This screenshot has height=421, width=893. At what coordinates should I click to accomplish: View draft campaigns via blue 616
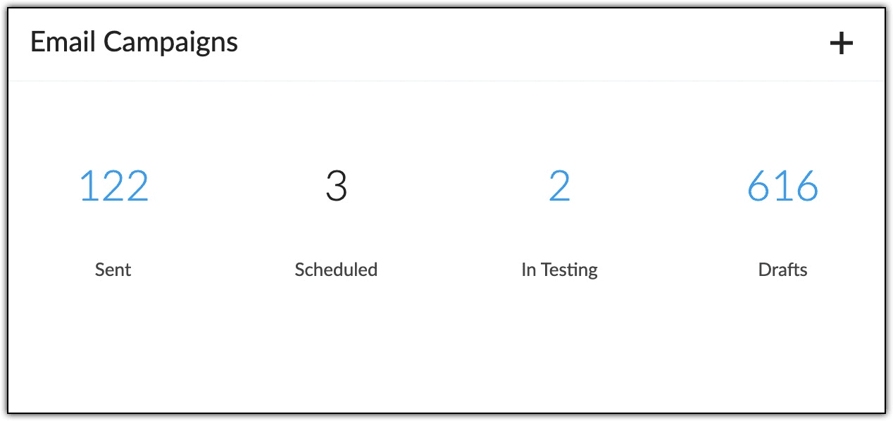tap(782, 187)
